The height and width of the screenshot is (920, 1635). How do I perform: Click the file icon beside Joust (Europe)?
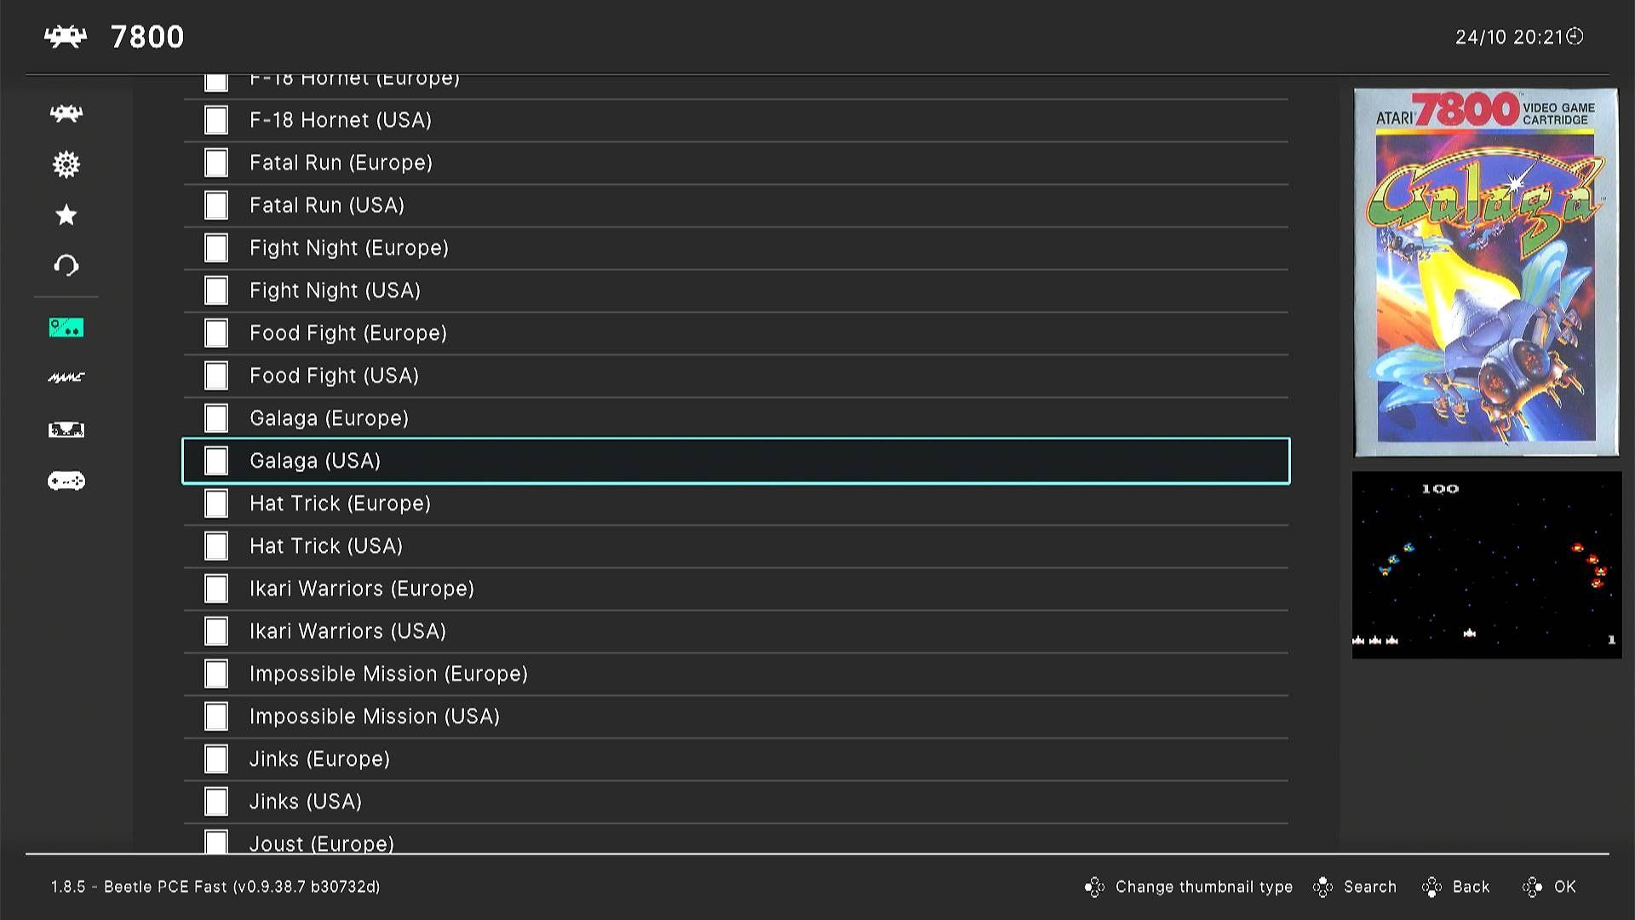pyautogui.click(x=216, y=842)
